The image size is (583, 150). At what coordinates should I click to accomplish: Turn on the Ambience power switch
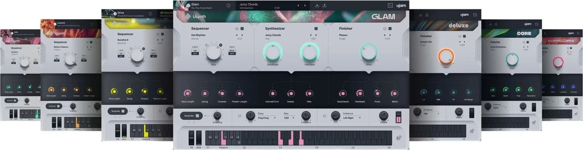point(324,116)
